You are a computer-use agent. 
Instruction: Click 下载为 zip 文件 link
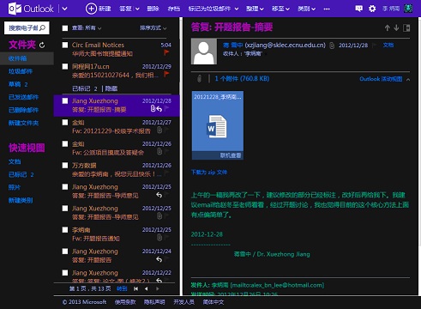click(209, 173)
